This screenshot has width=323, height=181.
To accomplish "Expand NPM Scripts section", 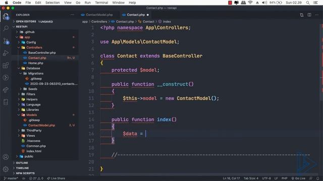I will point(25,173).
